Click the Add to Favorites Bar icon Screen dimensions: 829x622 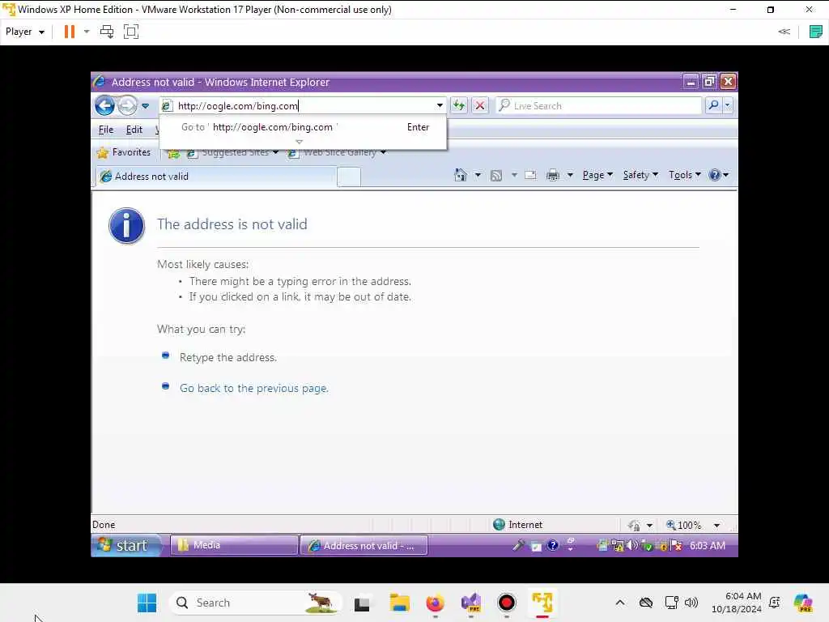click(173, 153)
